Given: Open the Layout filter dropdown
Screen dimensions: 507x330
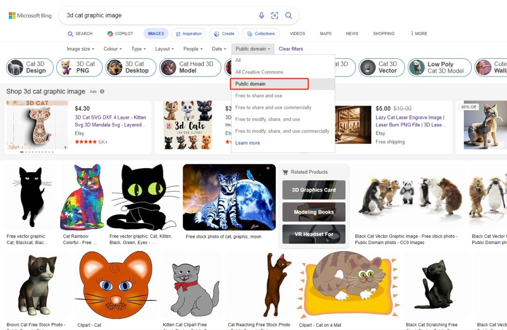Looking at the screenshot, I should [164, 49].
